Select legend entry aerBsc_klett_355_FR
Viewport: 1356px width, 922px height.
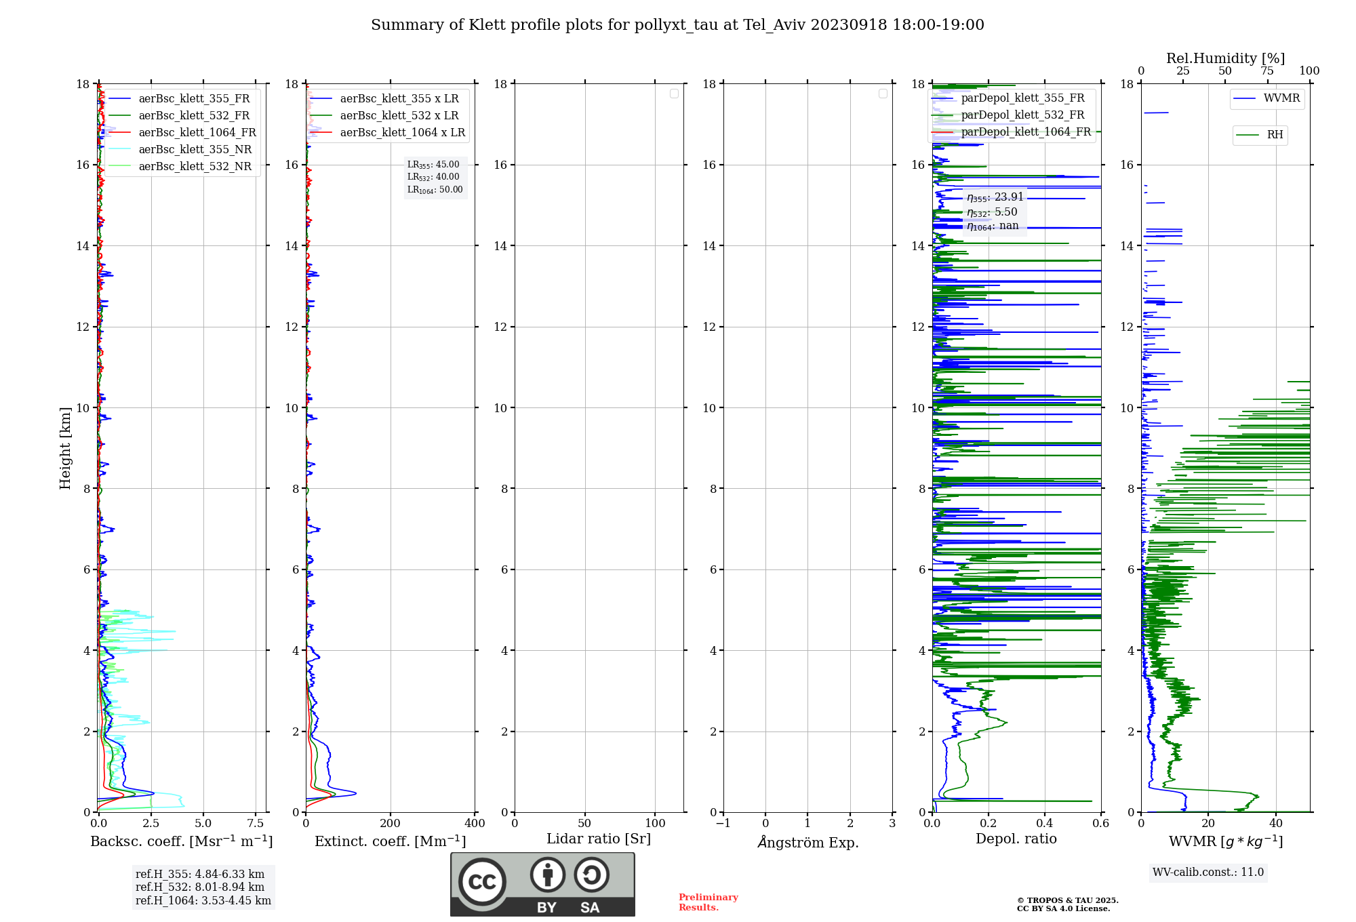pyautogui.click(x=194, y=98)
